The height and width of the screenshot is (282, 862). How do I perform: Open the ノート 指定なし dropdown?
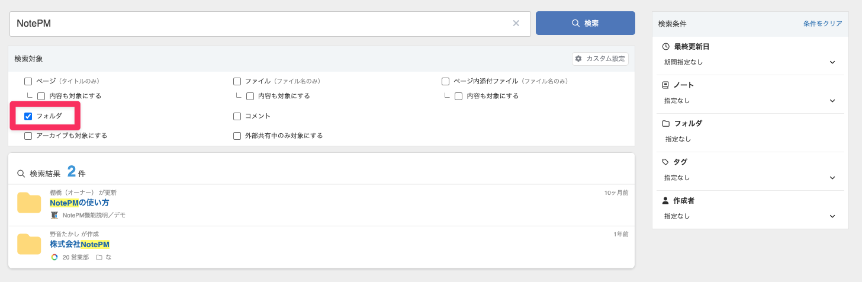[750, 101]
